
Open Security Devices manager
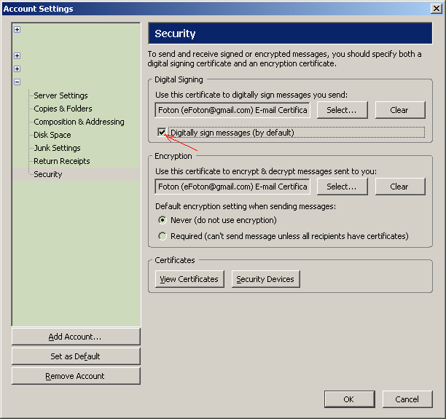(x=265, y=279)
